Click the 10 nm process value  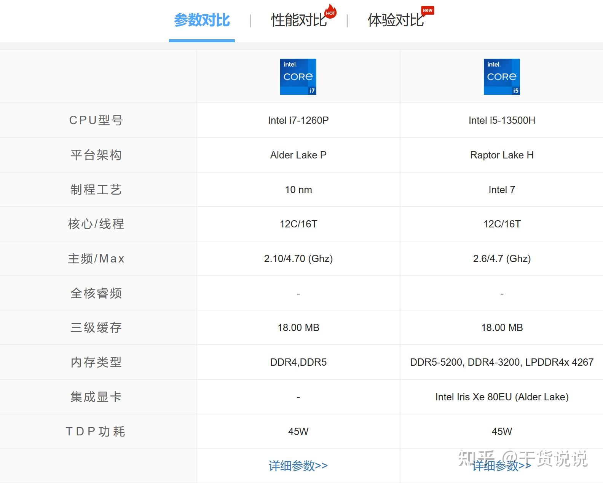[x=298, y=190]
